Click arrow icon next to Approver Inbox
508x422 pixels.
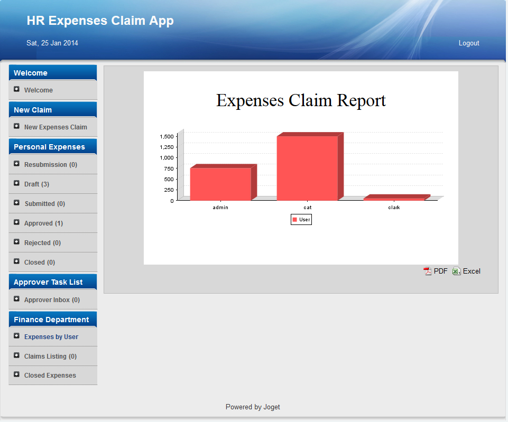pos(17,299)
